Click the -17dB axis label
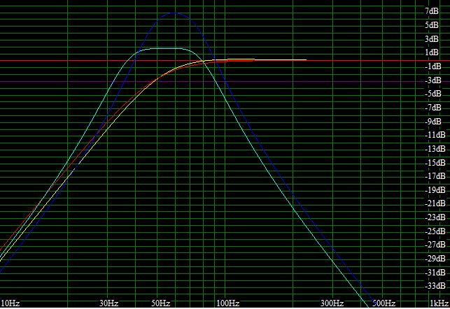Image resolution: width=450 pixels, height=309 pixels. pos(435,176)
